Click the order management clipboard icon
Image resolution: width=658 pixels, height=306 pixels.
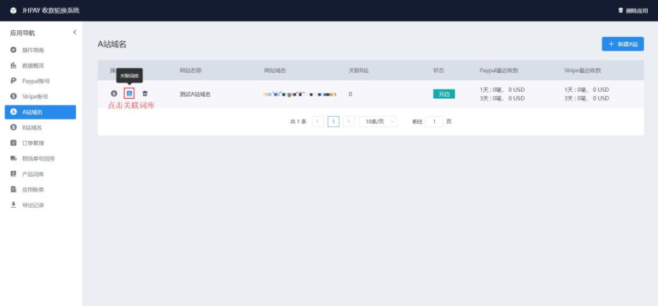pyautogui.click(x=14, y=143)
